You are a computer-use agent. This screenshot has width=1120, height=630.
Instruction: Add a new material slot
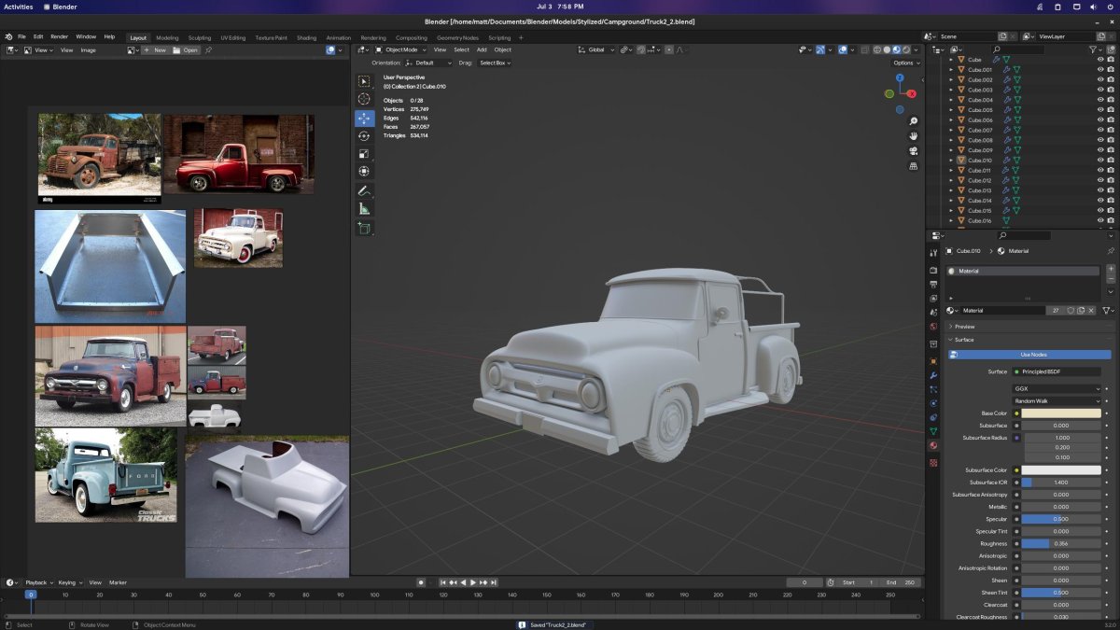point(1111,270)
